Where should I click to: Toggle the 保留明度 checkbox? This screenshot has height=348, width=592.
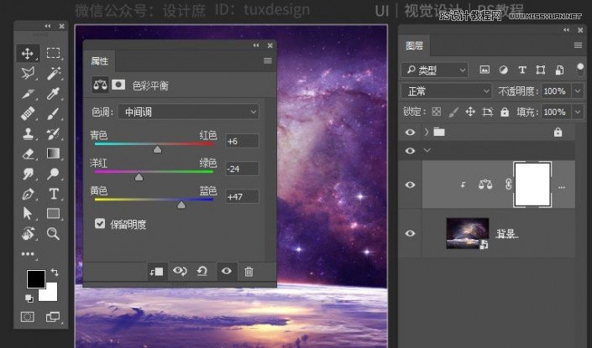(x=100, y=224)
